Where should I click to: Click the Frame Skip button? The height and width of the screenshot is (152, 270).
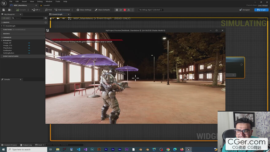121,10
